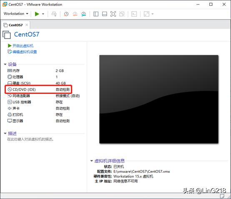Maximize the VMware Workstation window

click(211, 5)
